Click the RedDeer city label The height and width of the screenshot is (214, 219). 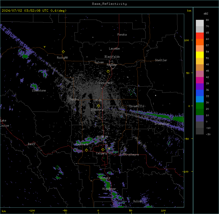point(112,65)
